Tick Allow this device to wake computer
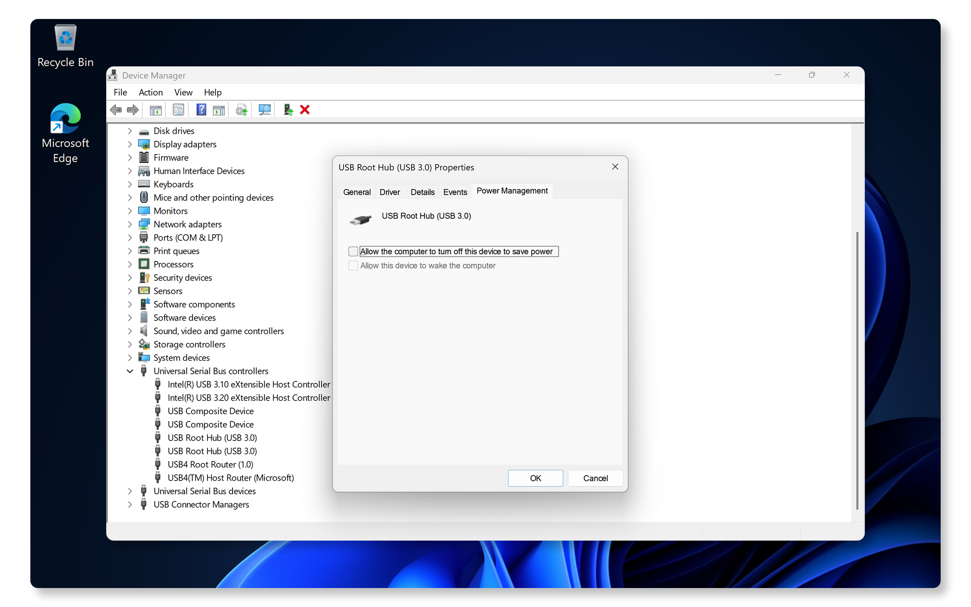Viewport: 971px width, 607px height. tap(353, 265)
